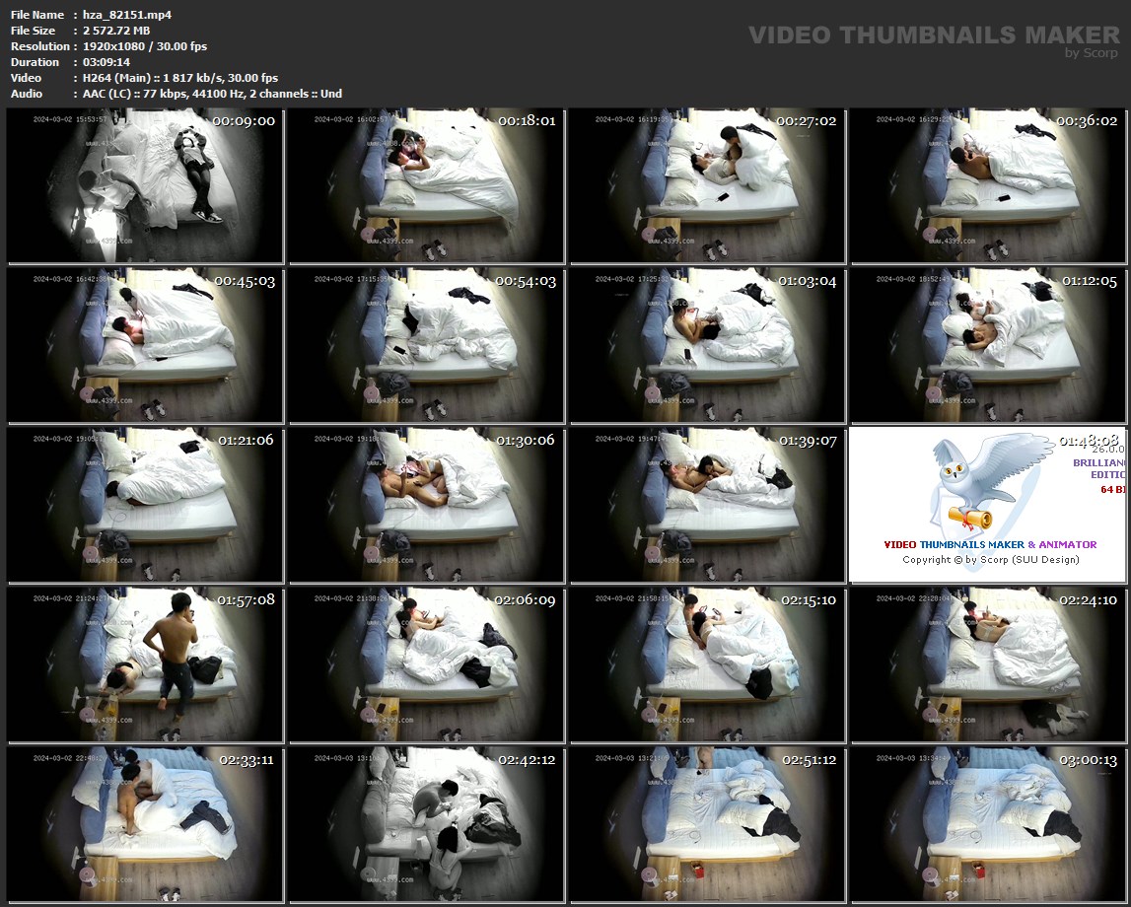Click the Video Thumbnails Maker & Animator text

[990, 544]
